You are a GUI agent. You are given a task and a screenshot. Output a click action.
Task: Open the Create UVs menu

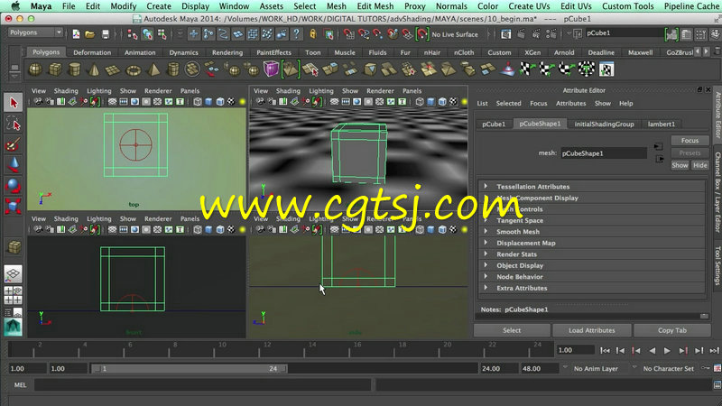(x=529, y=6)
